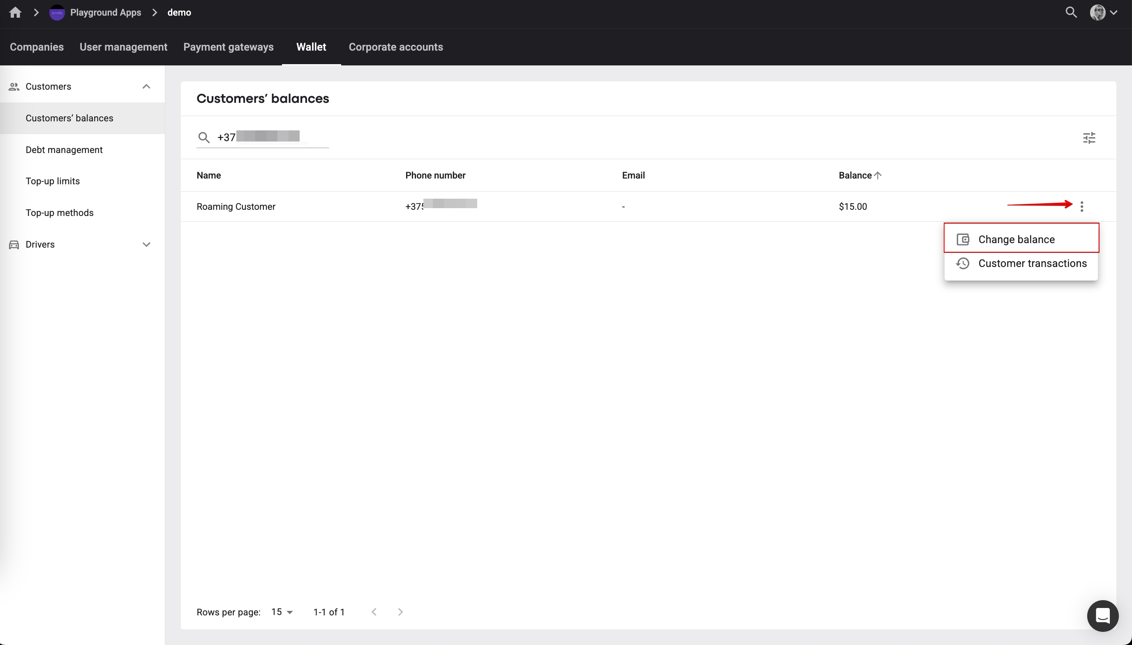Collapse the Customers sidebar section
1132x645 pixels.
146,86
